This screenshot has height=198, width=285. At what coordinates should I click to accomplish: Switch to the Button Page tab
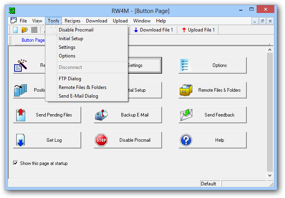33,40
